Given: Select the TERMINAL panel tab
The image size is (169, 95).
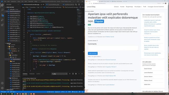Looking at the screenshot, I should coord(25,74).
